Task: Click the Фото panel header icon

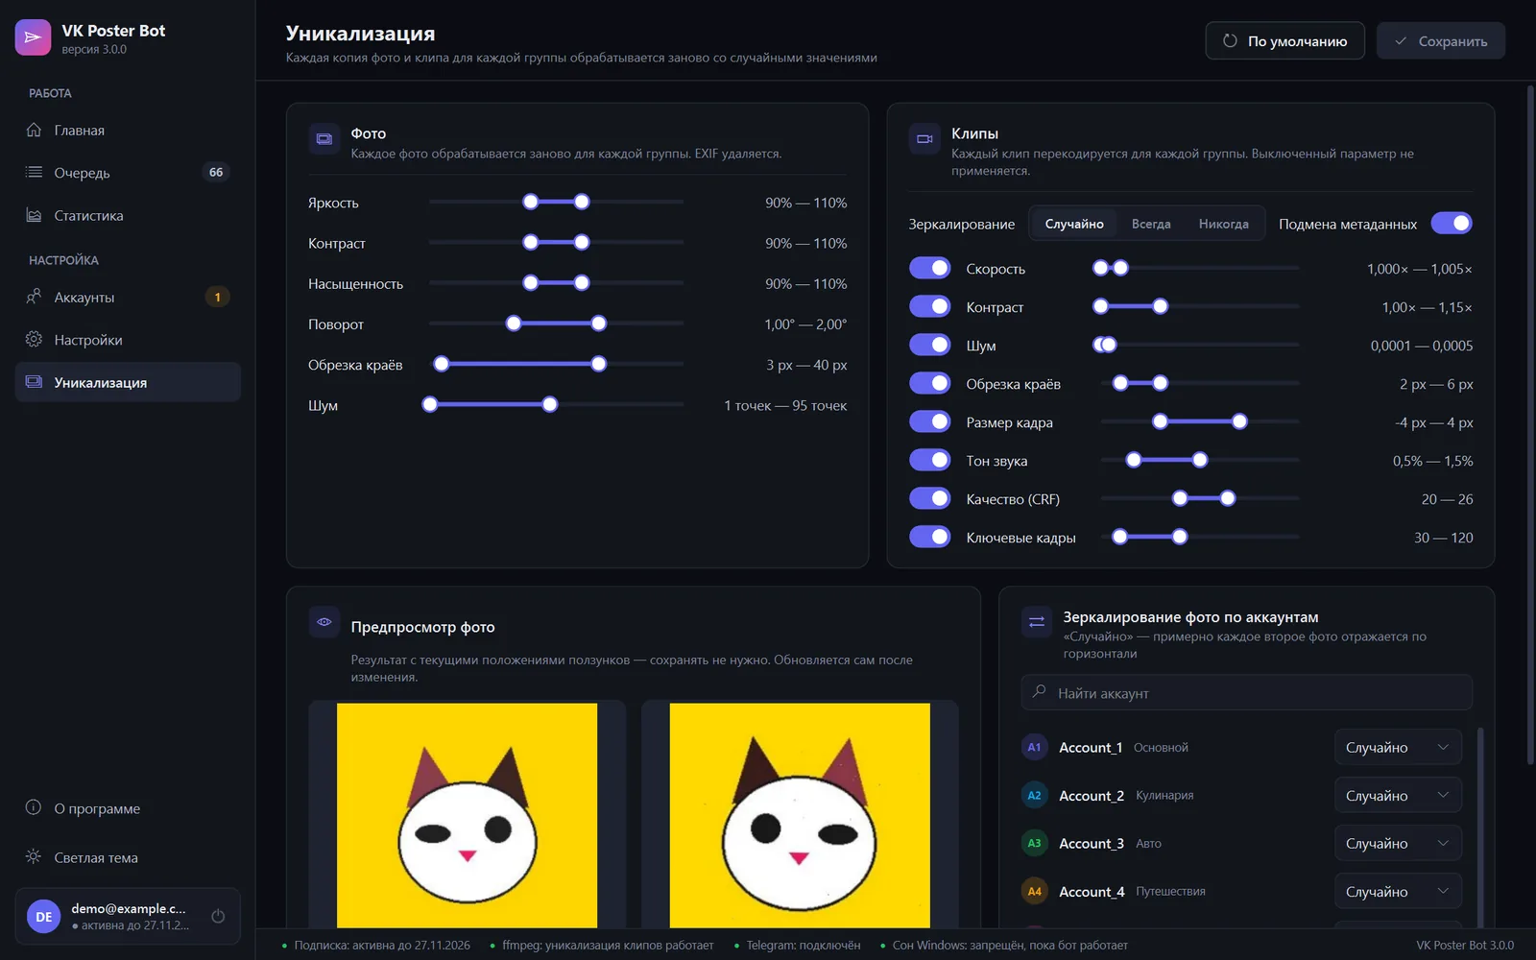Action: point(324,139)
